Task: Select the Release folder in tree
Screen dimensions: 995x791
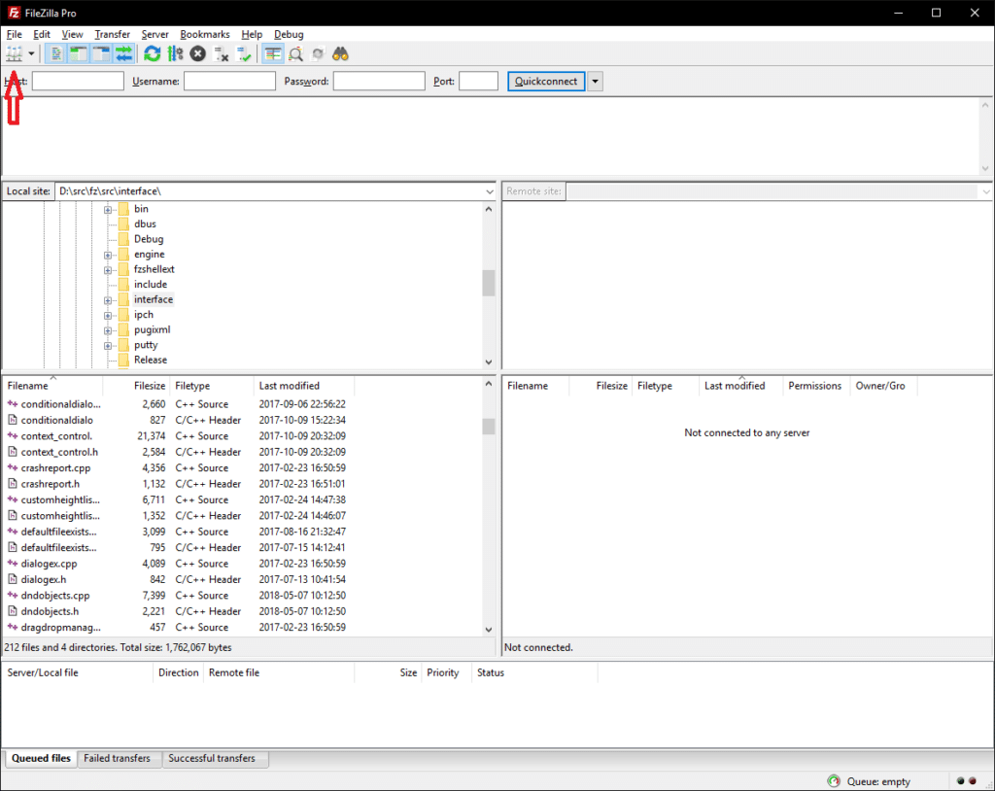Action: pyautogui.click(x=151, y=360)
